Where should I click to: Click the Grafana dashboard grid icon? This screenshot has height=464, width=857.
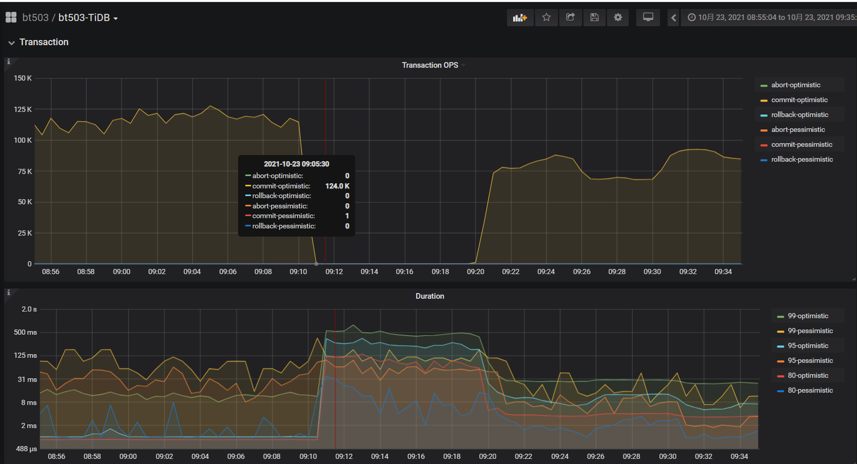pos(11,17)
